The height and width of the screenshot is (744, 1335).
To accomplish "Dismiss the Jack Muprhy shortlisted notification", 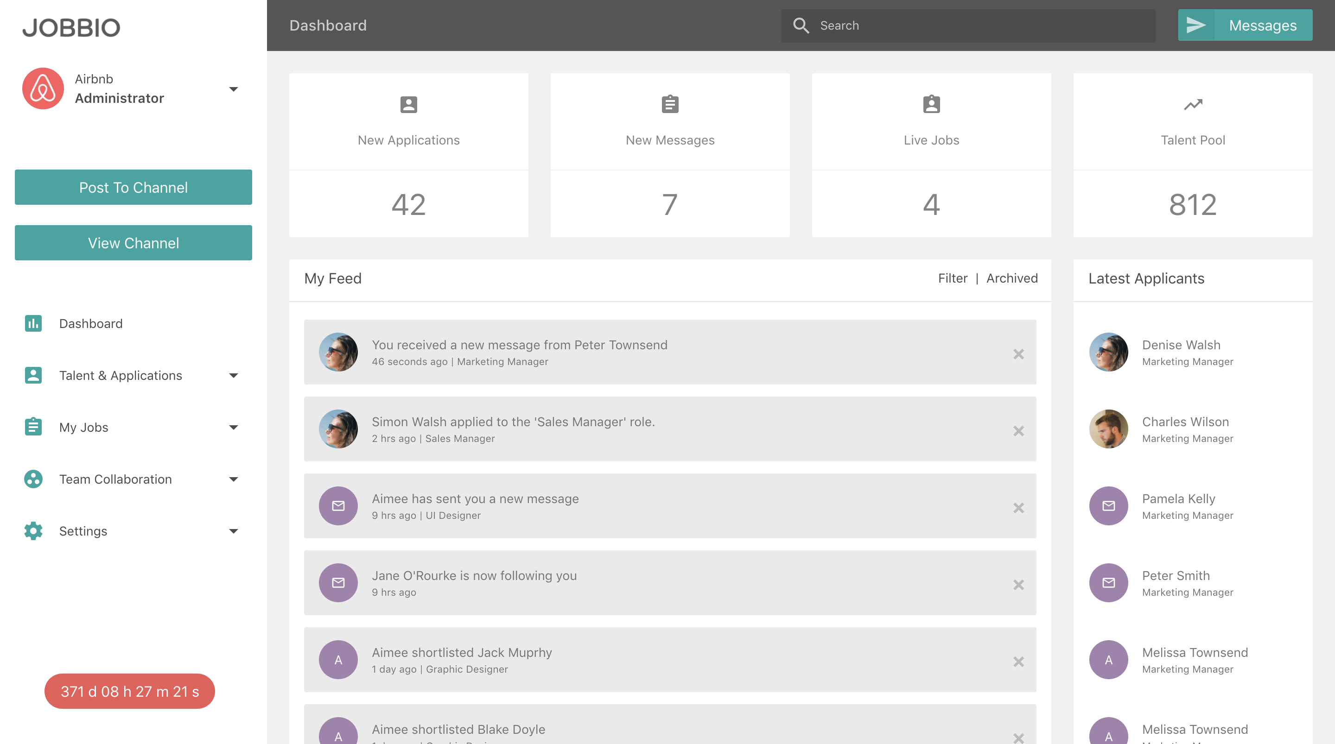I will coord(1018,662).
